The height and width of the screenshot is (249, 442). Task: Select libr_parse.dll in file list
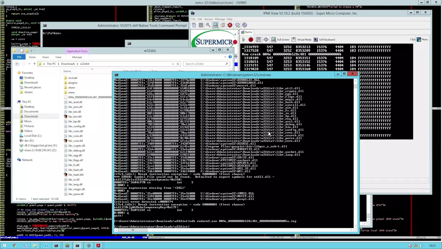(76, 194)
